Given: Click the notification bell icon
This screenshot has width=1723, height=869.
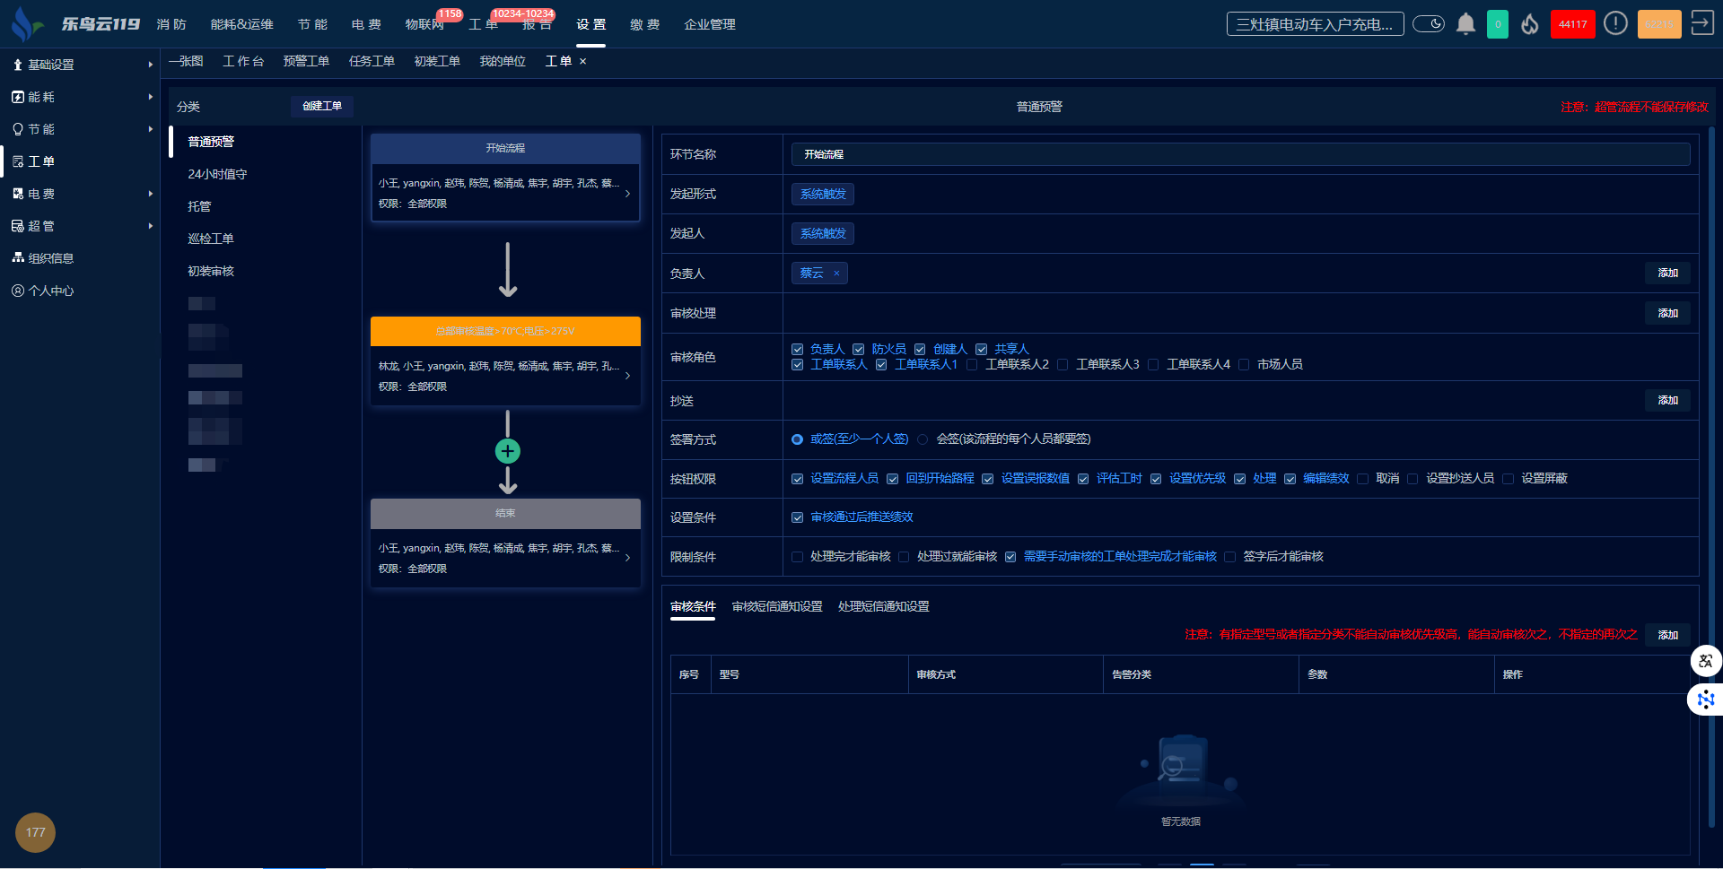Looking at the screenshot, I should click(x=1465, y=24).
